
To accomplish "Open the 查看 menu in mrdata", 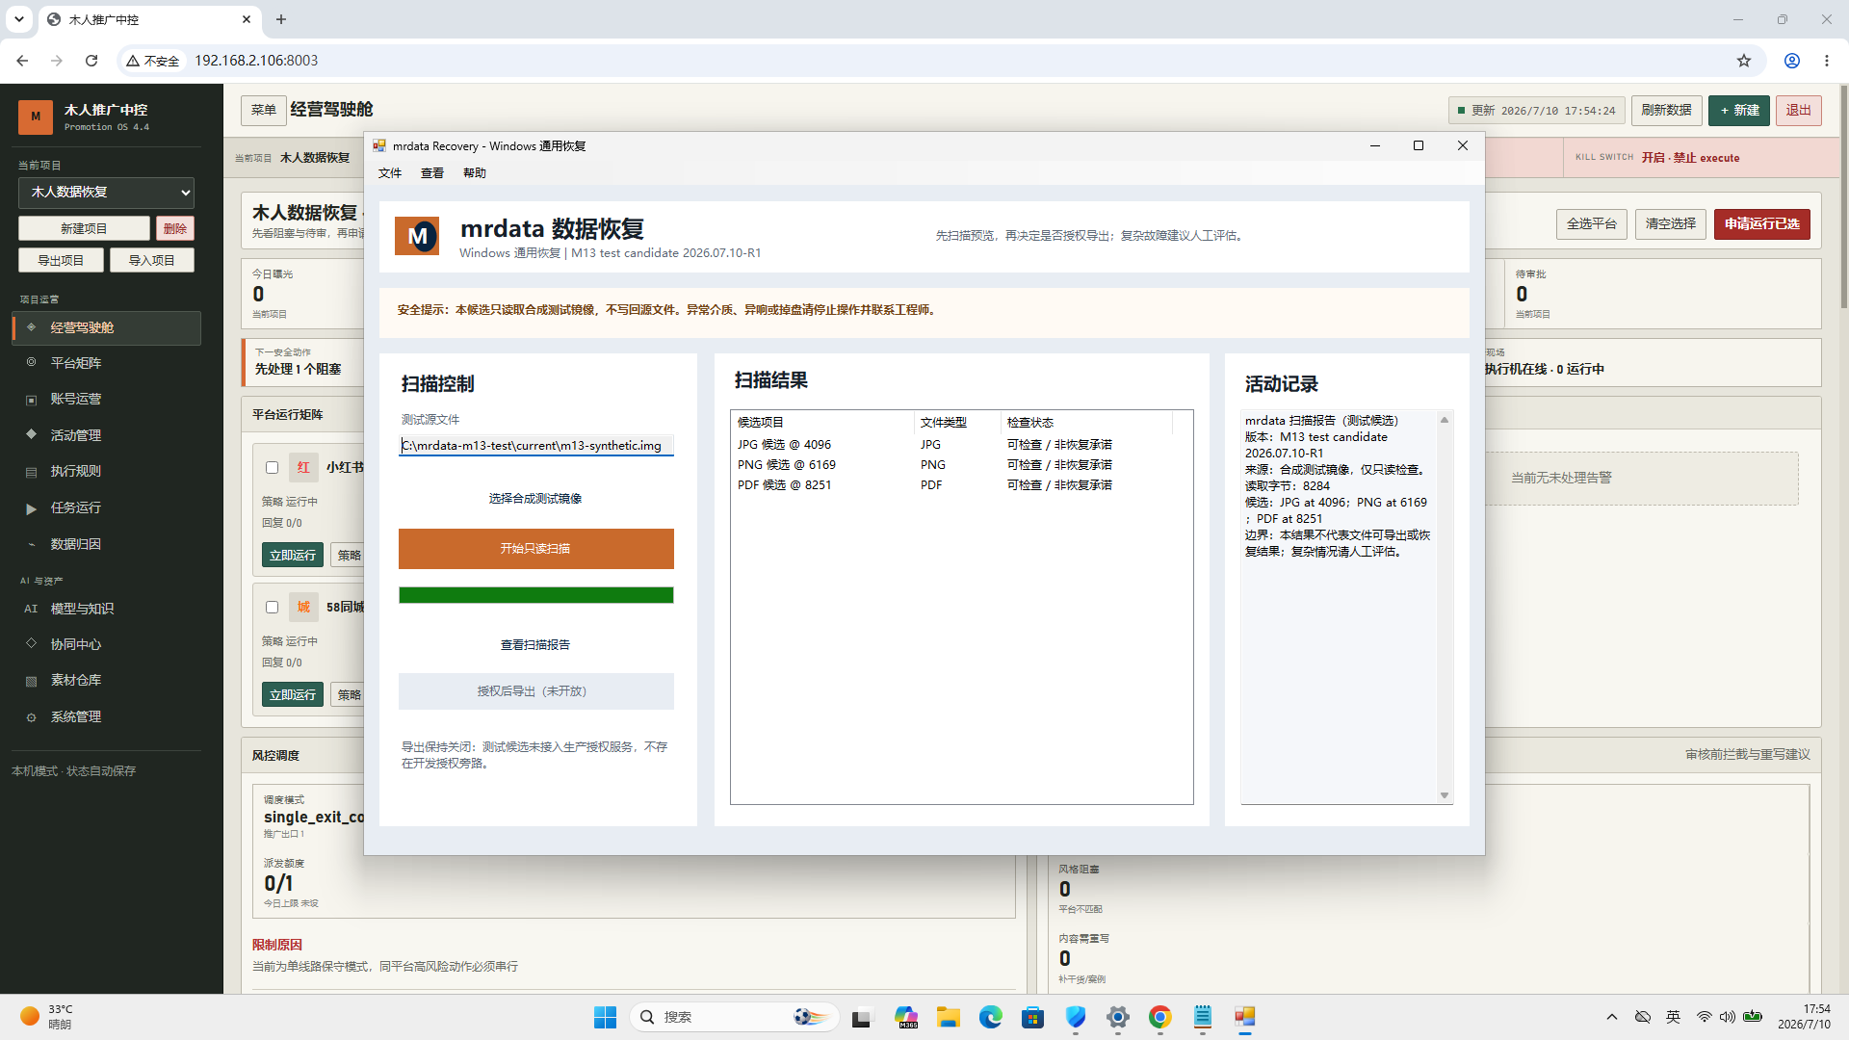I will point(432,173).
